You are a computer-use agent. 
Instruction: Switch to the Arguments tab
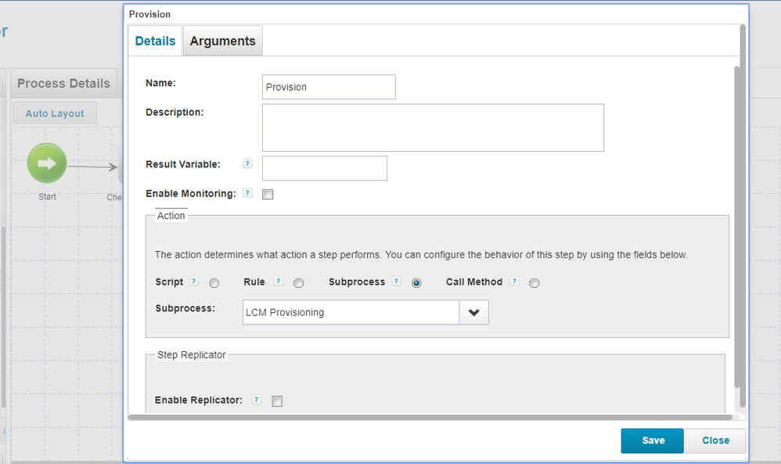click(222, 41)
